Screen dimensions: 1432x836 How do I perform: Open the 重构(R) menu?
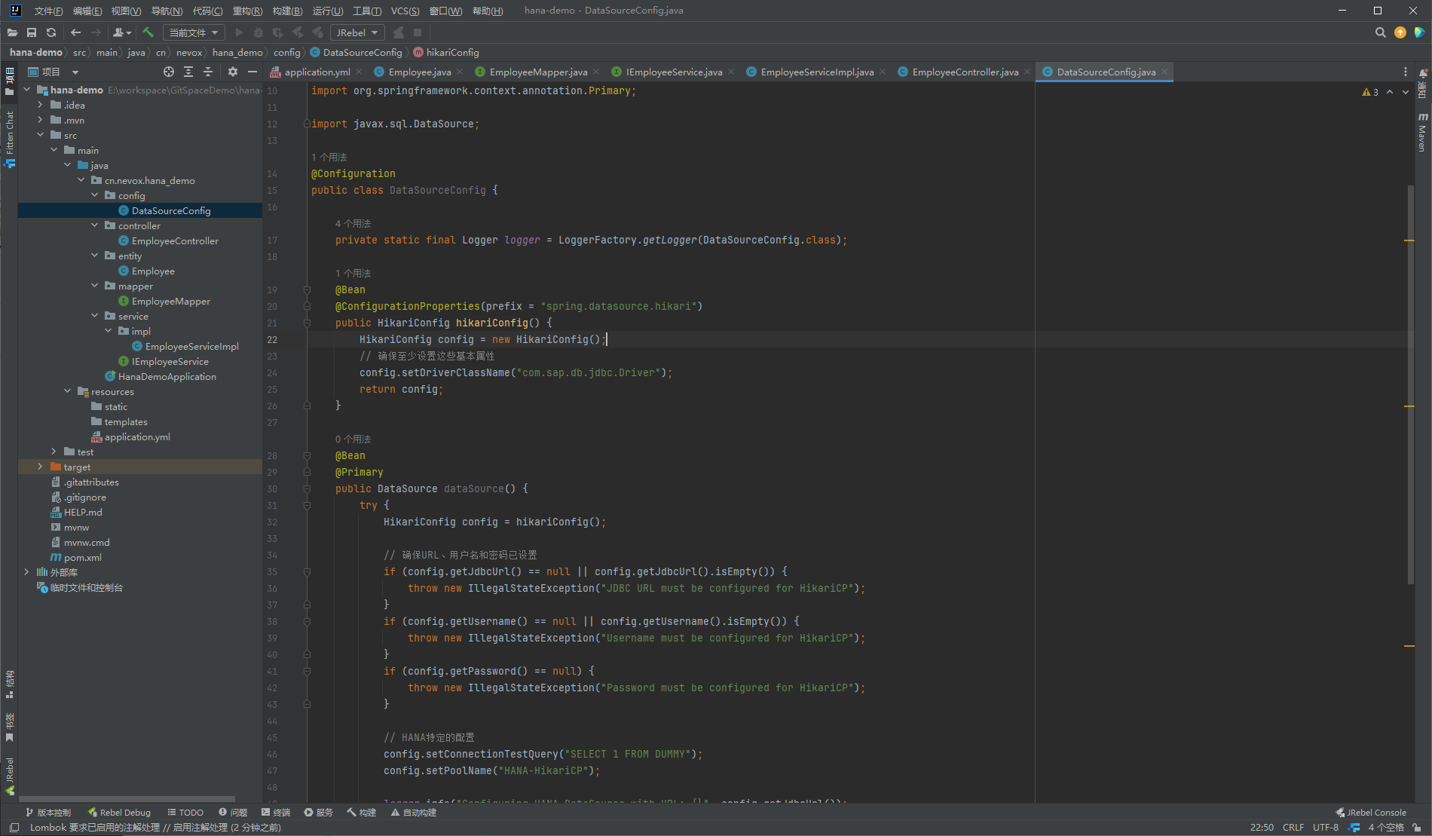click(x=247, y=11)
